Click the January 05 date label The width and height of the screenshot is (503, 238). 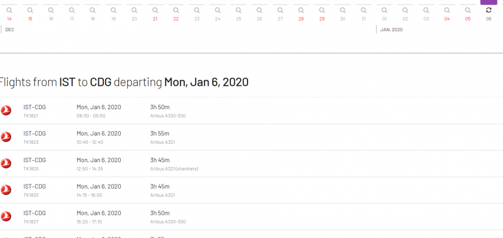[x=468, y=19]
